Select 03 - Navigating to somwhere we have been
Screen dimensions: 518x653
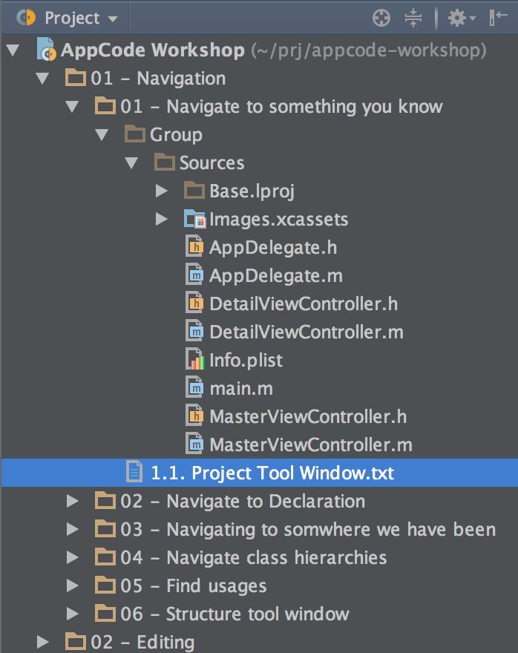pos(308,530)
